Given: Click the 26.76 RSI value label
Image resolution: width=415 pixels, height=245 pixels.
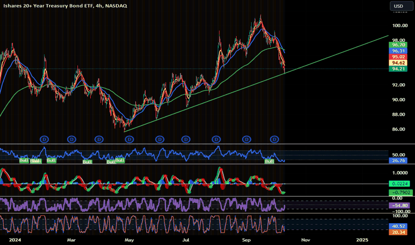Looking at the screenshot, I should 399,160.
